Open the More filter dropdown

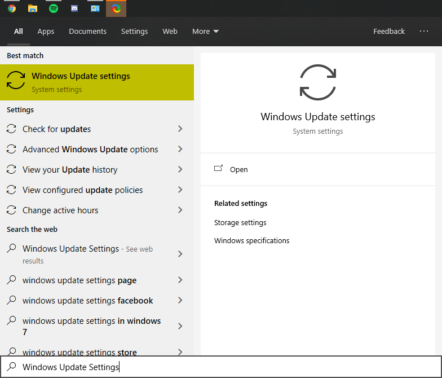pyautogui.click(x=205, y=32)
